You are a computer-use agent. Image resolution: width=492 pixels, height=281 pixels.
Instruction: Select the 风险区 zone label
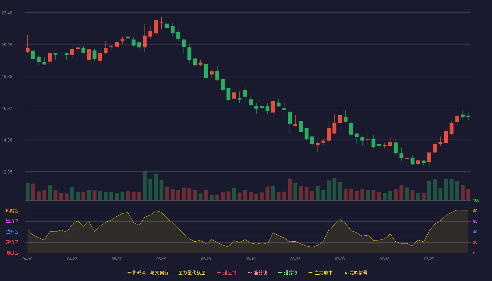pyautogui.click(x=12, y=211)
